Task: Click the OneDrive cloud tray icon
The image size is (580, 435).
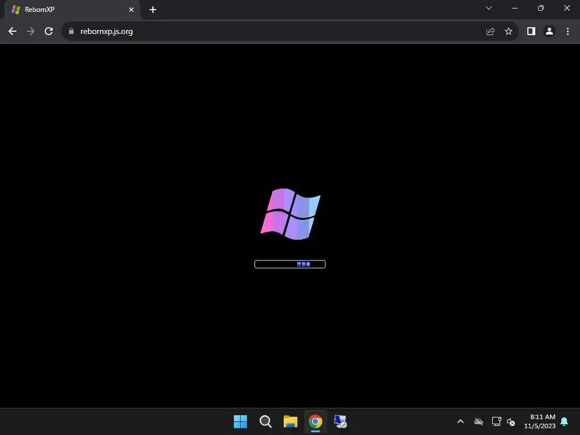Action: (x=479, y=421)
